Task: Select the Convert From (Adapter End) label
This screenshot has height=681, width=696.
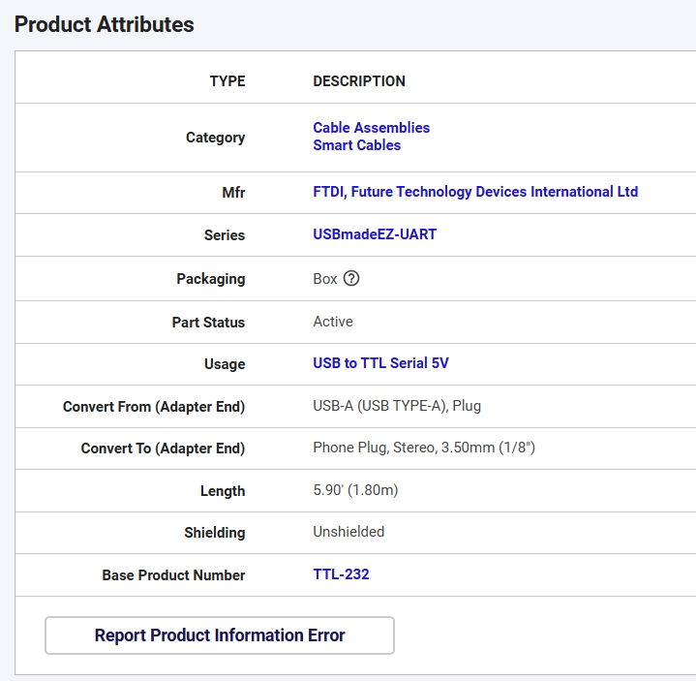Action: [154, 407]
